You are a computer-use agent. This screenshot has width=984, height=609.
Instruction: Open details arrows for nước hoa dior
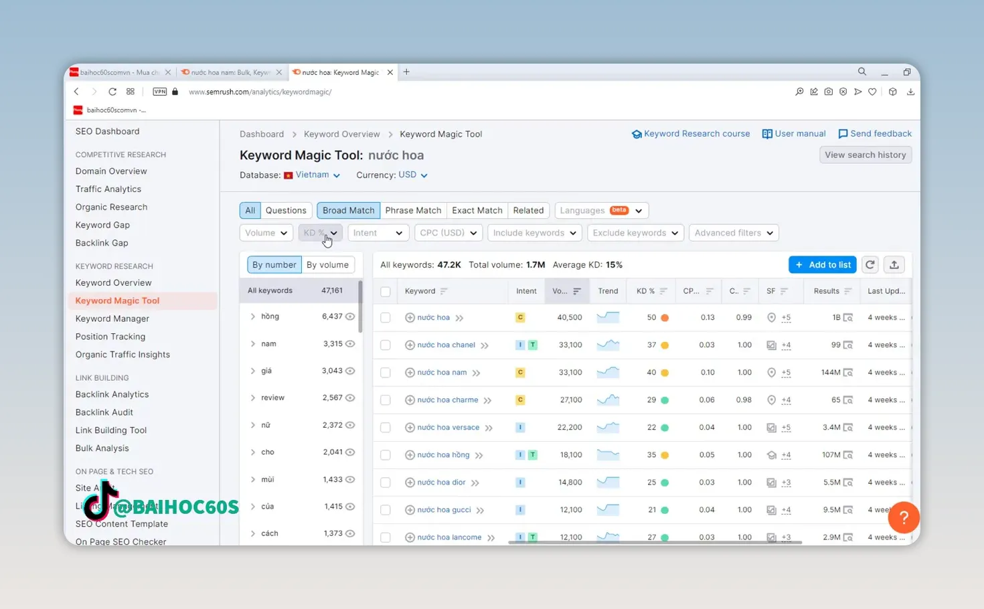475,483
